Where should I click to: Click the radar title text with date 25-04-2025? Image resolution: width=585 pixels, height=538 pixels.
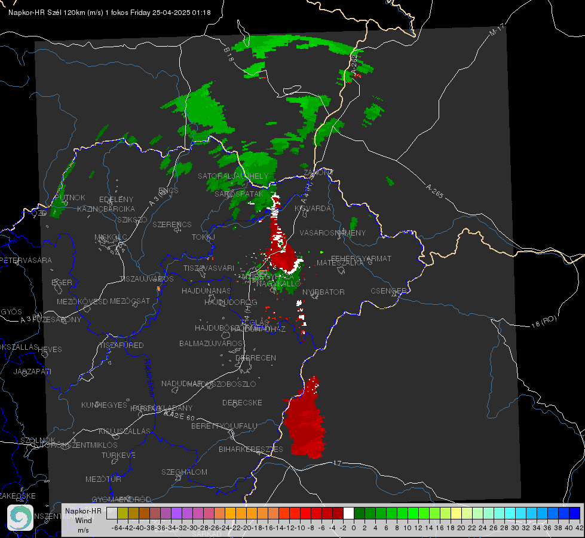point(109,13)
